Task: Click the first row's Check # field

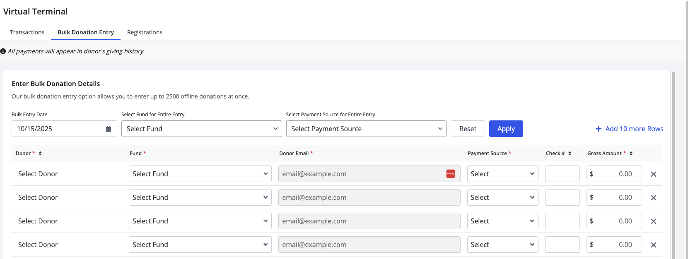Action: [x=562, y=174]
